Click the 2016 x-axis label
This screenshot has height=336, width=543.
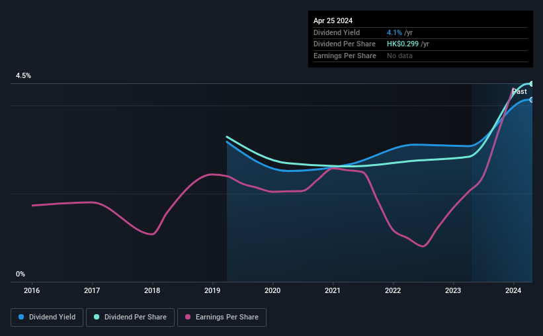[32, 290]
